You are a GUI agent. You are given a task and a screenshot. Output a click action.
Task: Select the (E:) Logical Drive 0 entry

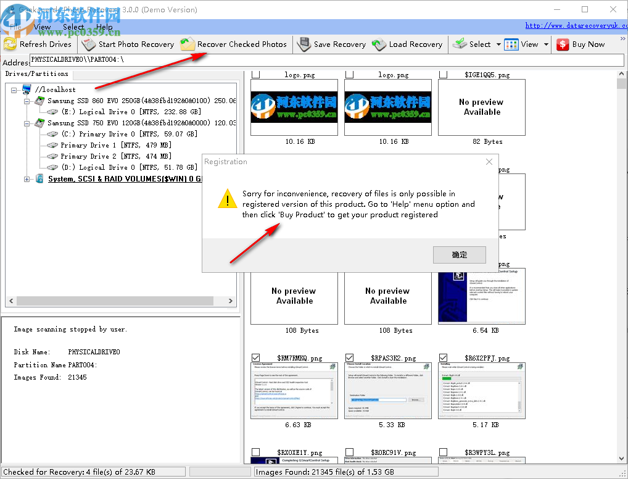tap(131, 112)
